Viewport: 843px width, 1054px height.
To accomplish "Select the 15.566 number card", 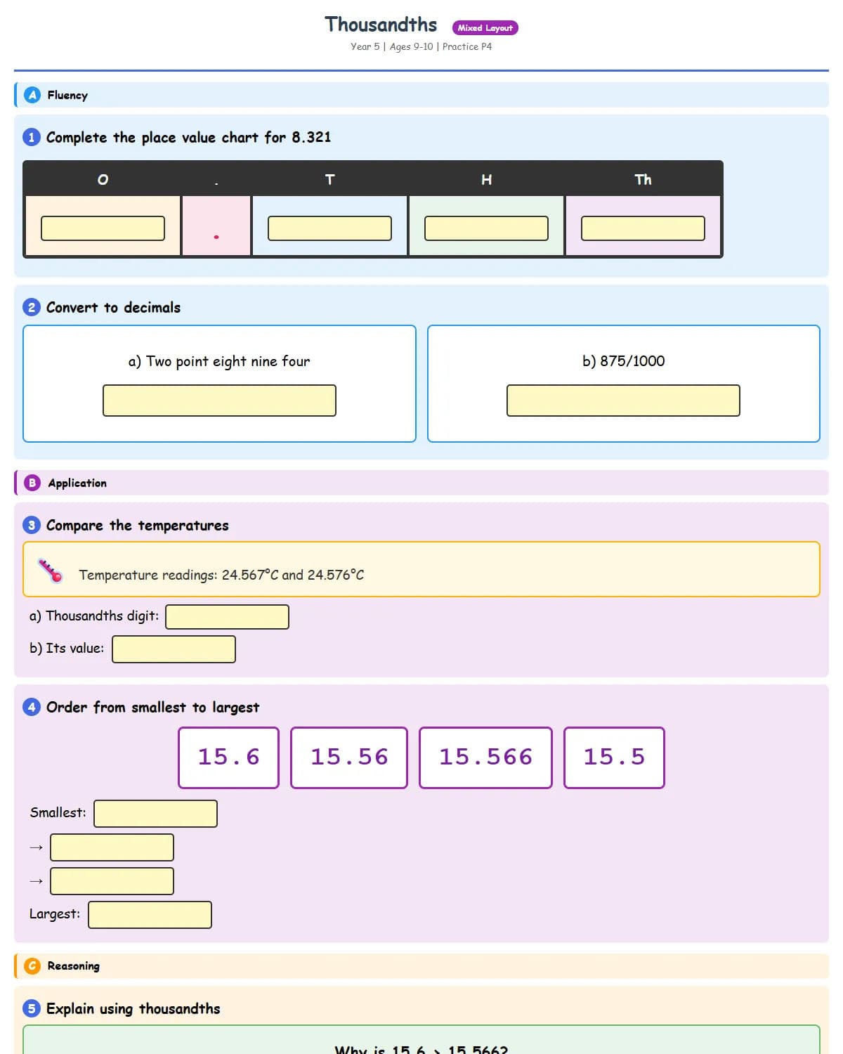I will click(x=485, y=757).
